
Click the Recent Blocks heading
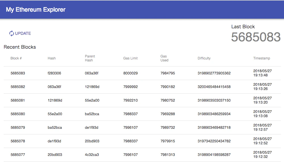click(x=20, y=47)
